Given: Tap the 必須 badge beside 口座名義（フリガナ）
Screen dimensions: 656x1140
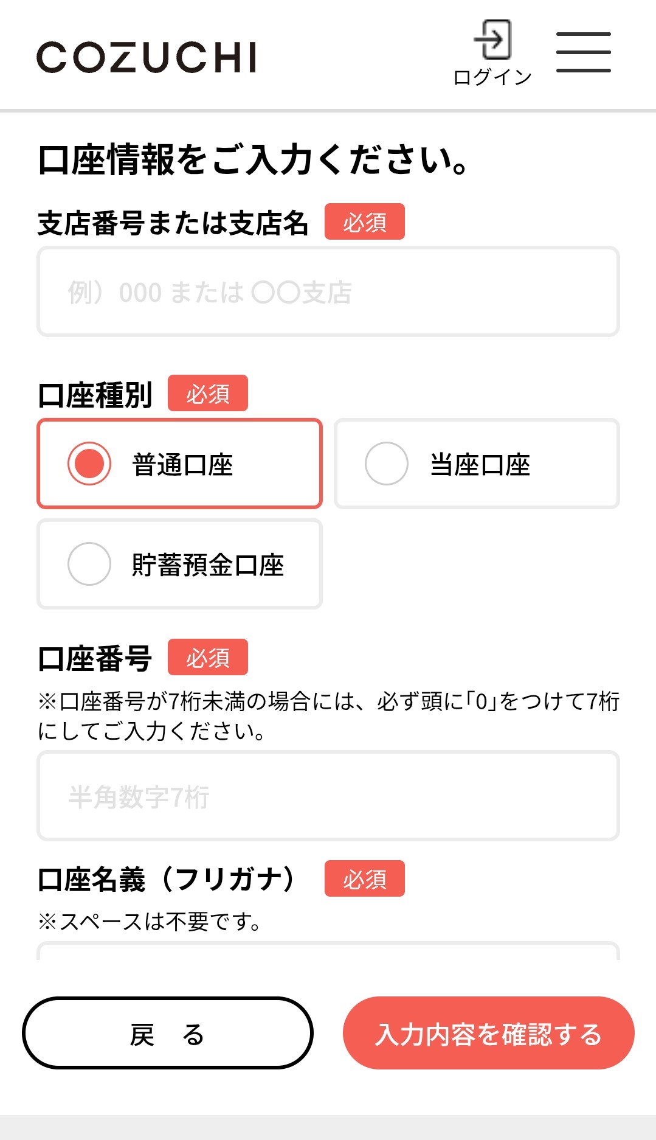Looking at the screenshot, I should pos(365,879).
